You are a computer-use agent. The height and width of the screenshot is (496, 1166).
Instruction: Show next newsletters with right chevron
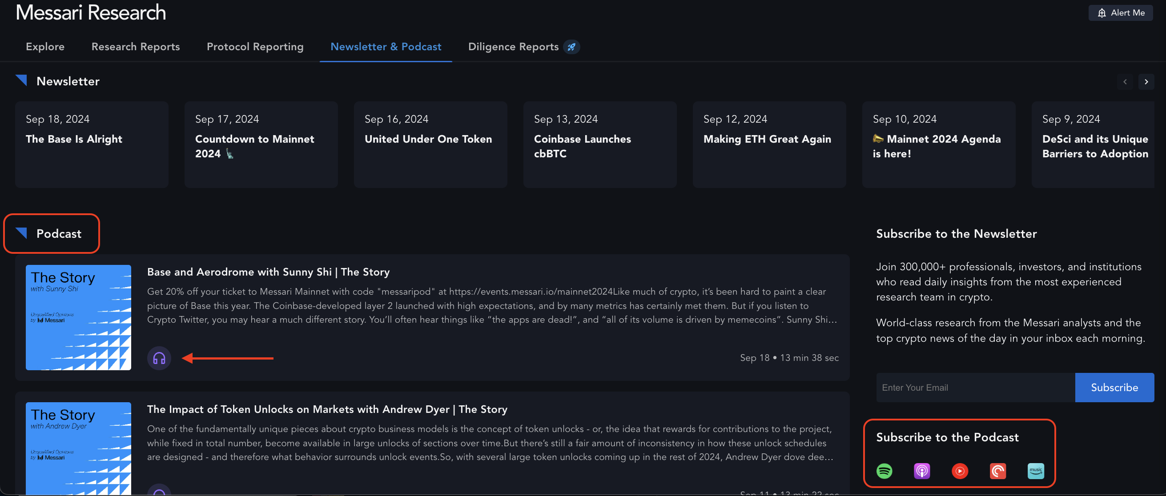(x=1146, y=82)
